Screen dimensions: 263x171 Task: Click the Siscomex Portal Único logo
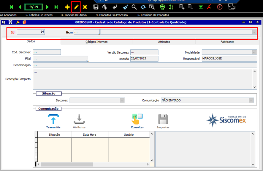[226, 120]
